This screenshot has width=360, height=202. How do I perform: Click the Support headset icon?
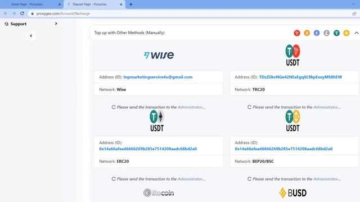click(6, 24)
